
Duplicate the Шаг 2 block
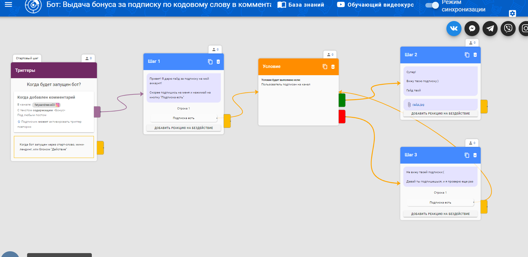(x=467, y=55)
